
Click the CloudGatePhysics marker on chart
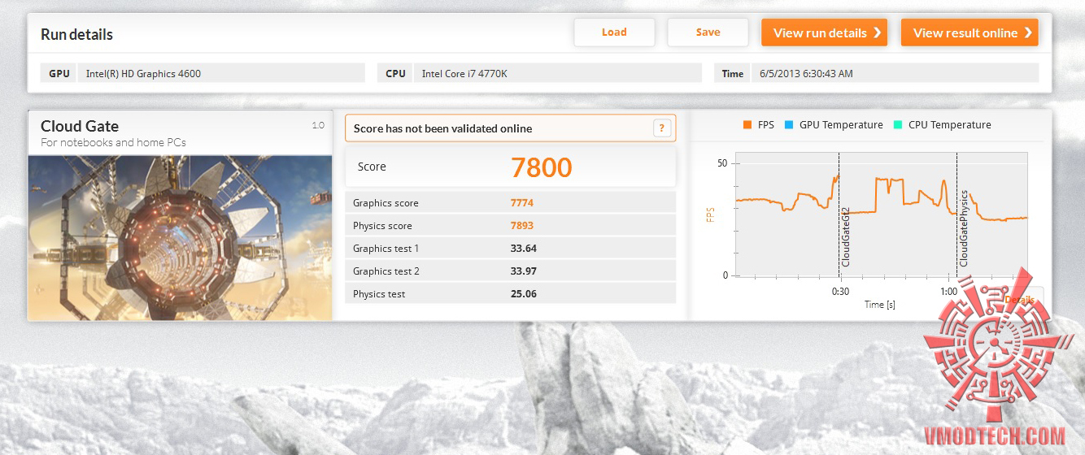964,228
